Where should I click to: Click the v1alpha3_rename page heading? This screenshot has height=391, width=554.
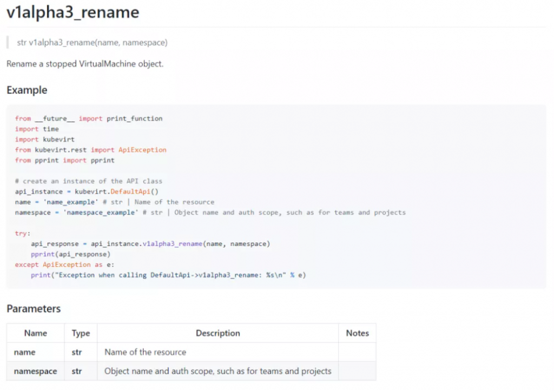tap(73, 12)
